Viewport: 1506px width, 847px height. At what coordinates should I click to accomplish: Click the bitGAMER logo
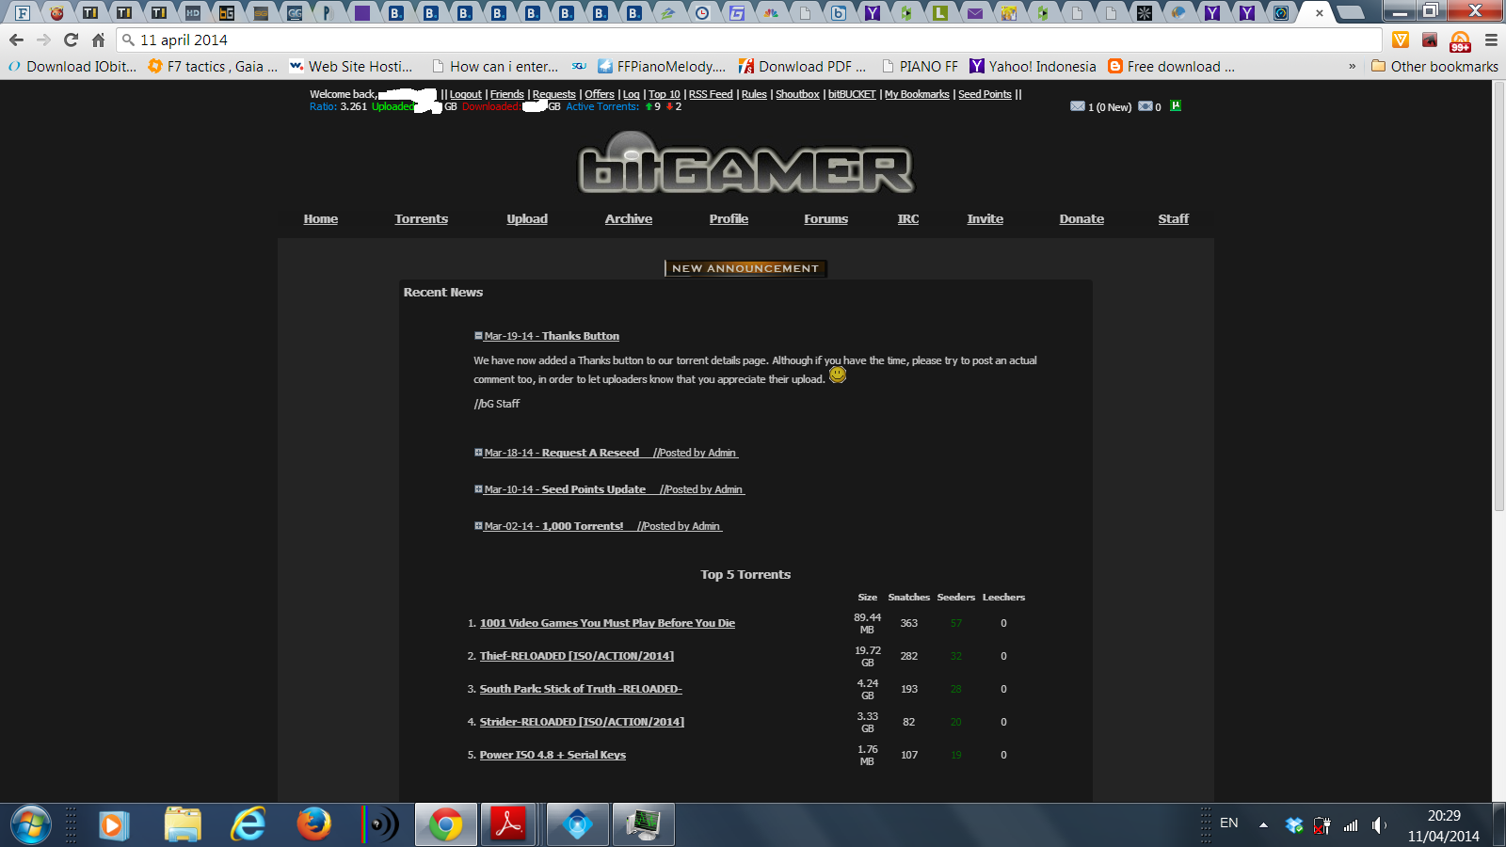[x=745, y=165]
